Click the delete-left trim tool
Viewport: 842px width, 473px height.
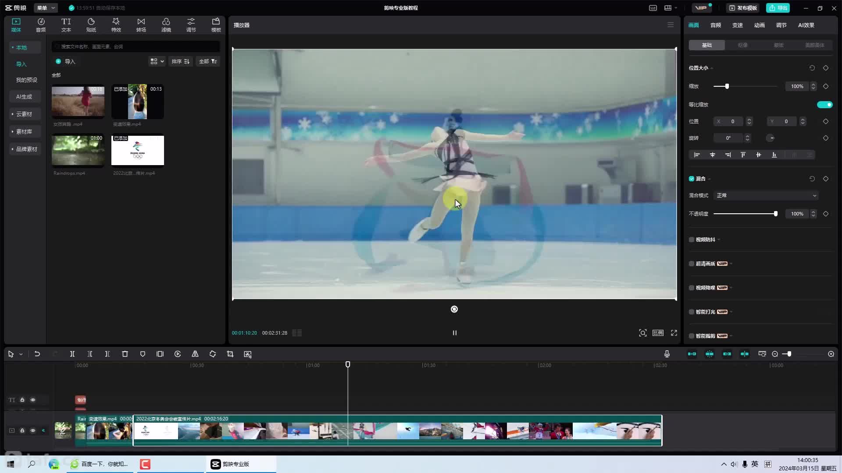[x=90, y=354]
